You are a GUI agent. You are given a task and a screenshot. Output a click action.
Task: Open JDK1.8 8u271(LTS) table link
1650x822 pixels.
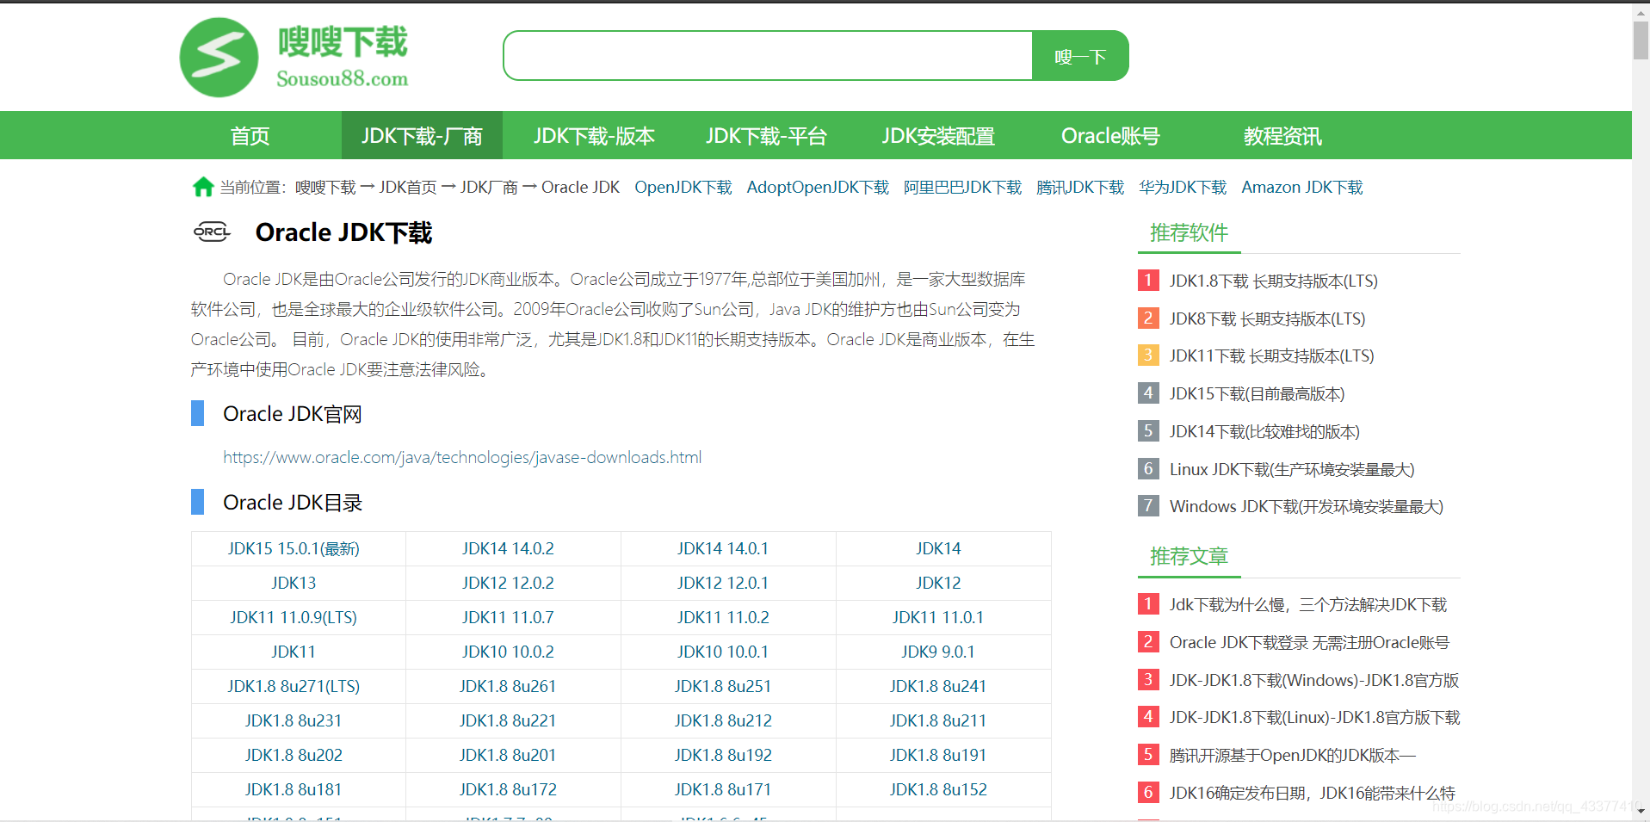coord(294,686)
